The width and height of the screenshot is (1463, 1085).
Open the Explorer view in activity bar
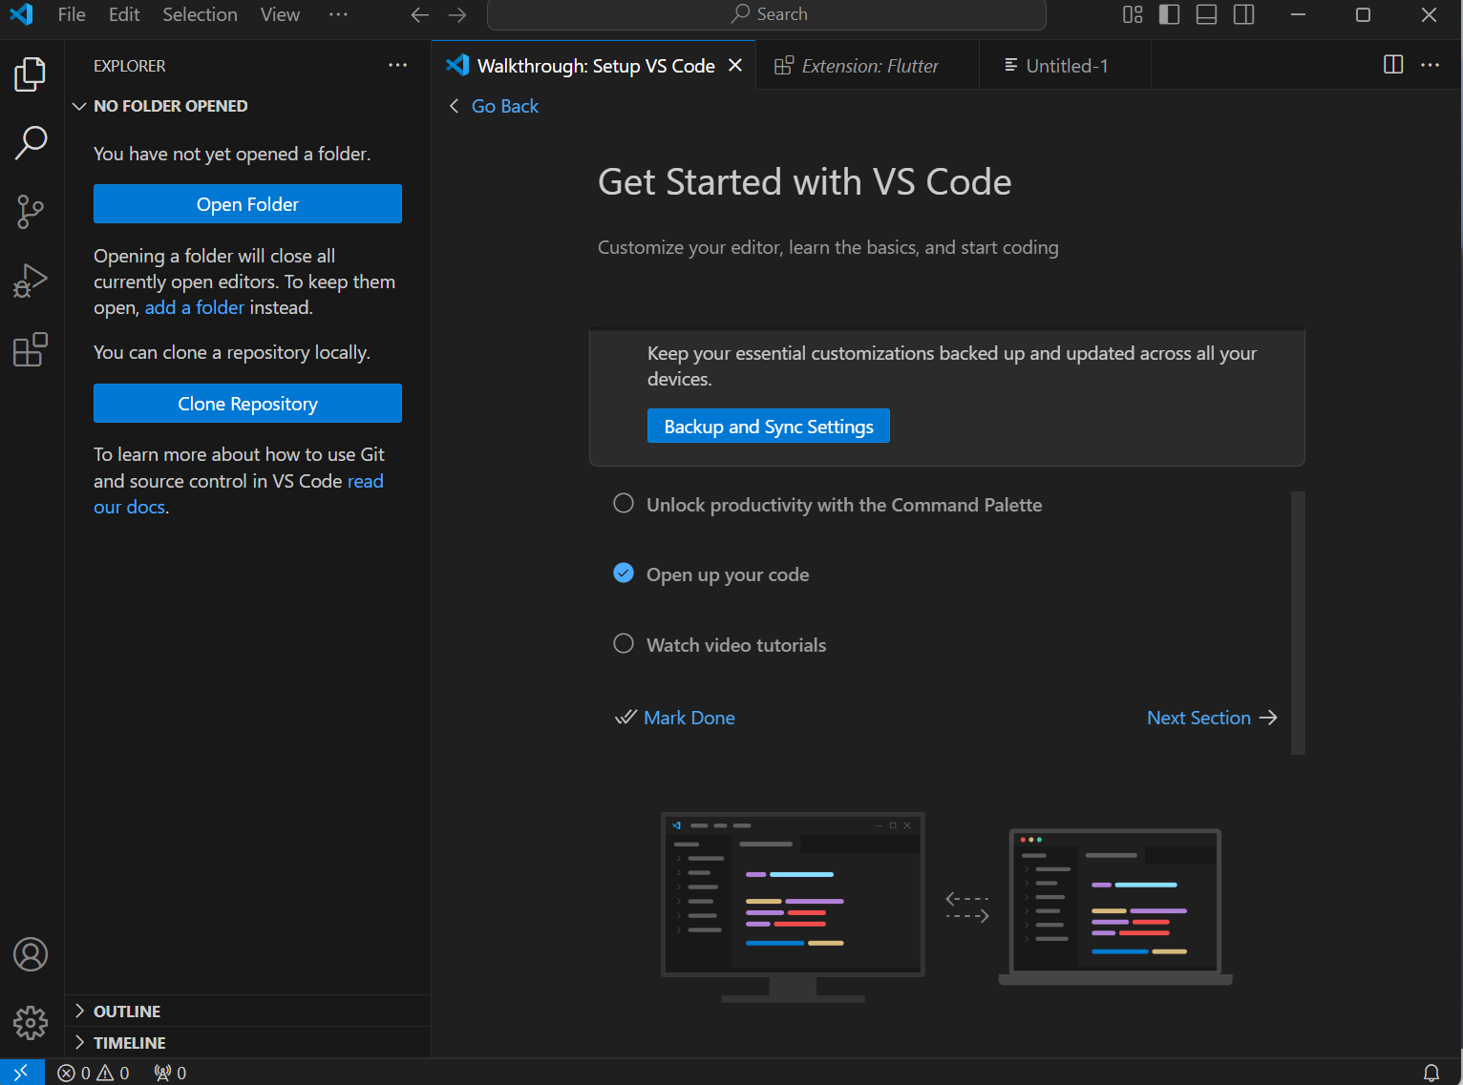point(31,74)
